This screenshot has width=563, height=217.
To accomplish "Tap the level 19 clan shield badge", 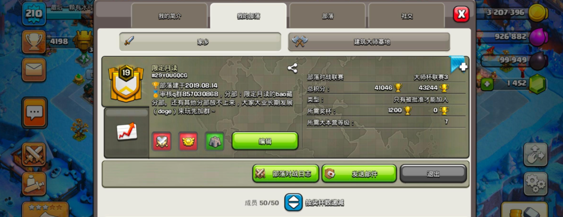I will [126, 83].
